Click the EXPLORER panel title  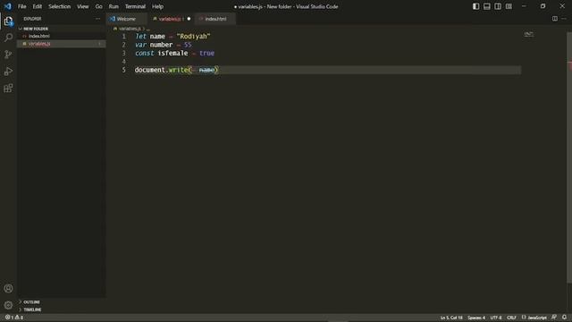[32, 19]
